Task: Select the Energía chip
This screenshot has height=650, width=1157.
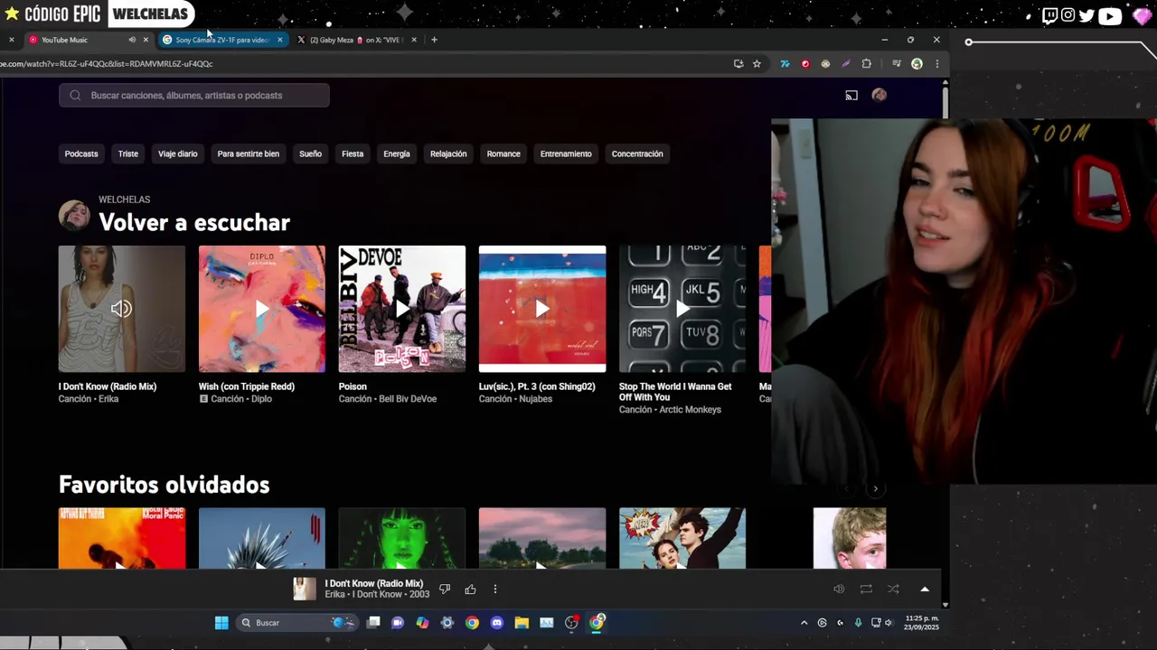Action: [x=397, y=153]
